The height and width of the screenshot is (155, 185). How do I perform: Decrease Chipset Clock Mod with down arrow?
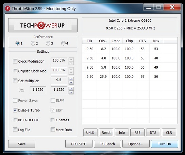click(x=71, y=73)
